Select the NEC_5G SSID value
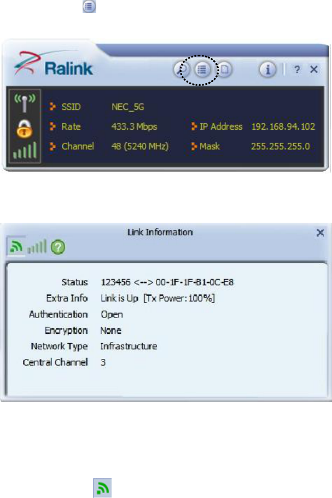 [127, 107]
